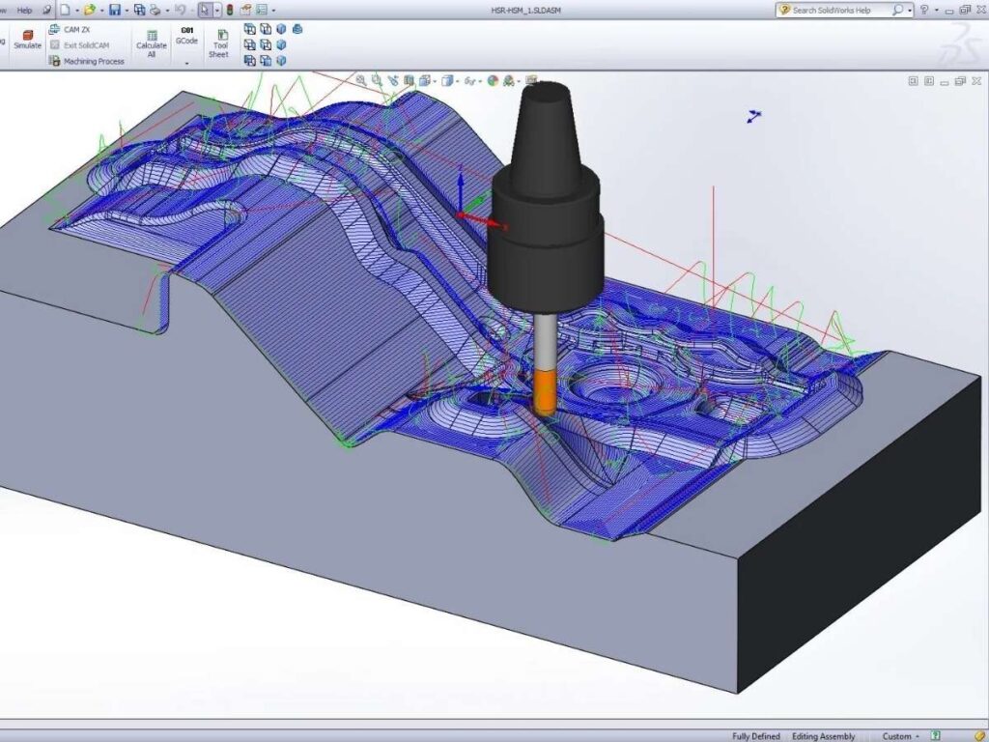Expand the display style dropdown arrow
This screenshot has width=989, height=742.
coord(457,81)
